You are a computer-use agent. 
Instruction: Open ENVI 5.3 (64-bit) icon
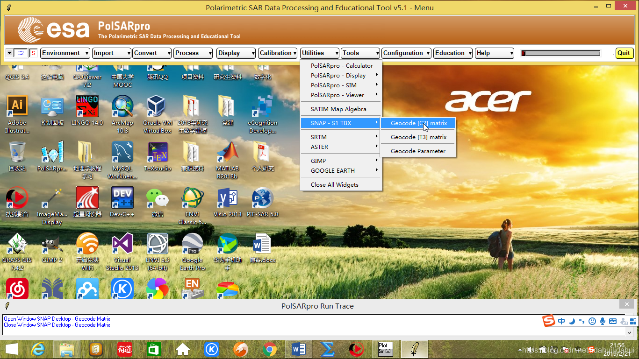(158, 251)
